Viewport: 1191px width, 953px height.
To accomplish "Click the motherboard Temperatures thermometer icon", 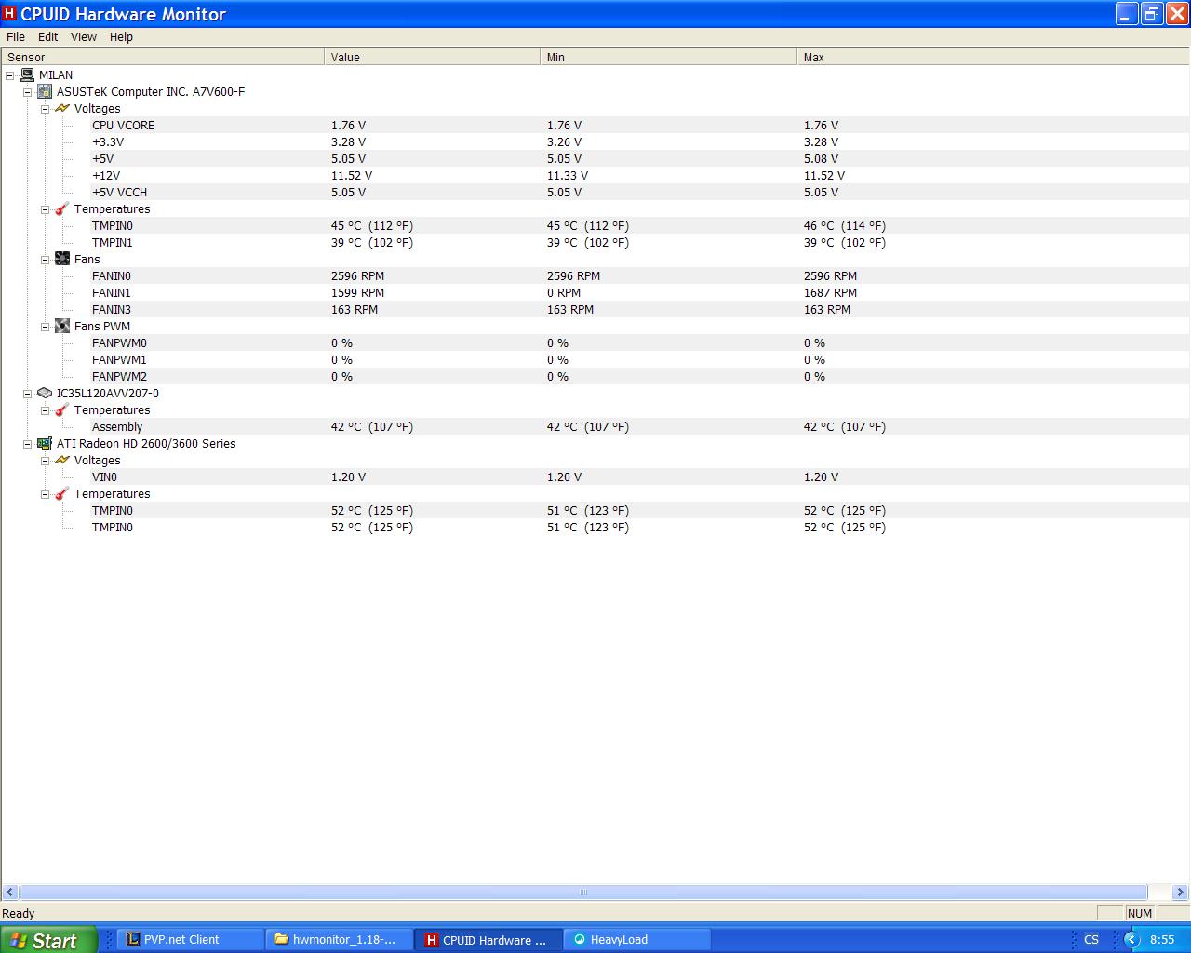I will pos(62,208).
